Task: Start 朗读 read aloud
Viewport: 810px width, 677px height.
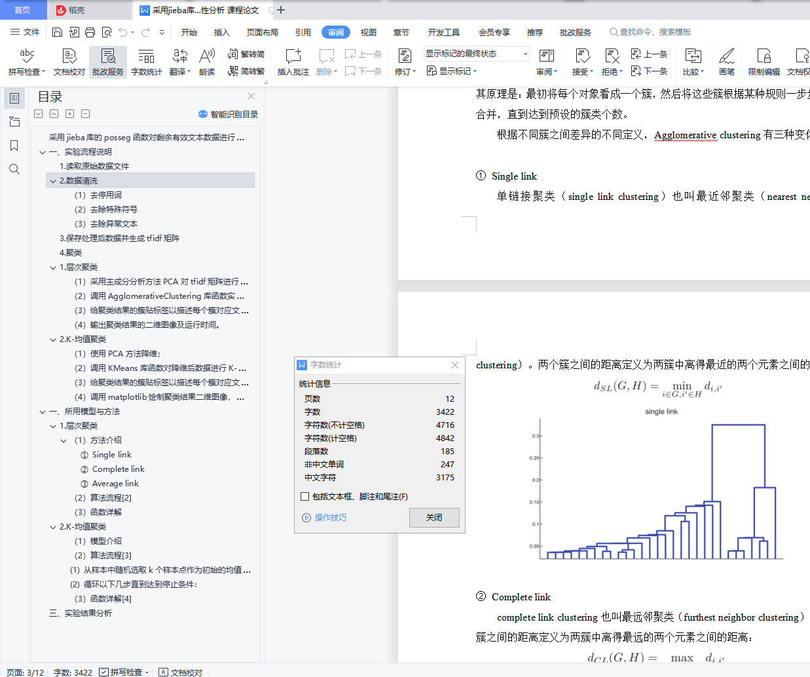Action: tap(207, 62)
